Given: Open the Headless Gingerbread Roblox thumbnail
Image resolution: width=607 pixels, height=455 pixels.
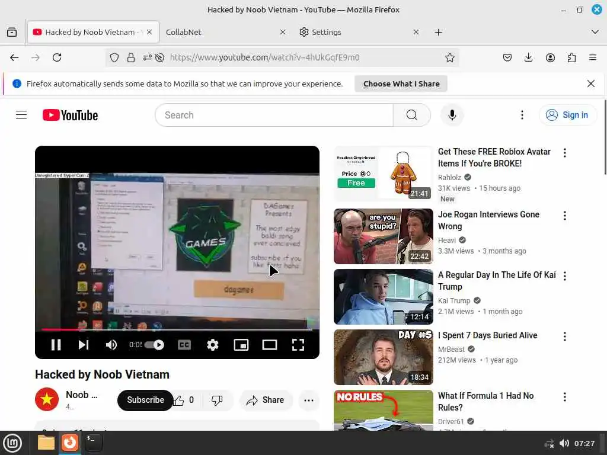Looking at the screenshot, I should (x=384, y=174).
